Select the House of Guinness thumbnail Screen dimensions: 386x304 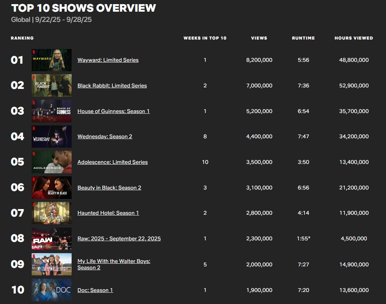(x=52, y=111)
